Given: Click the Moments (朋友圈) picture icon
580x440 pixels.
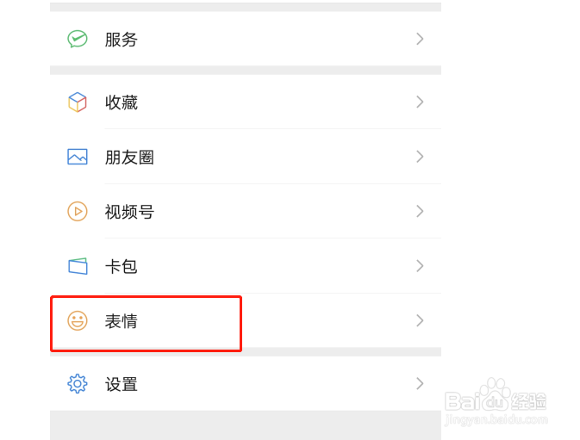Looking at the screenshot, I should coord(78,158).
